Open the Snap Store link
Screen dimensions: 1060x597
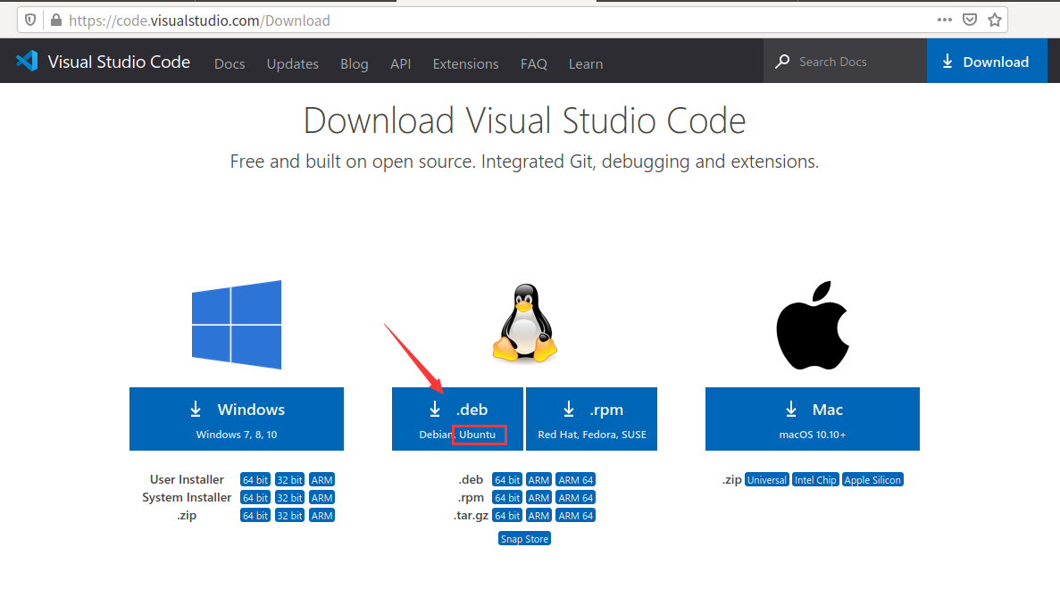(x=524, y=539)
